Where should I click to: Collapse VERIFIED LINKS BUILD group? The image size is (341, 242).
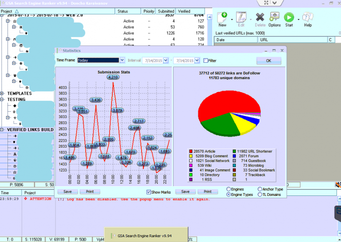(2, 129)
